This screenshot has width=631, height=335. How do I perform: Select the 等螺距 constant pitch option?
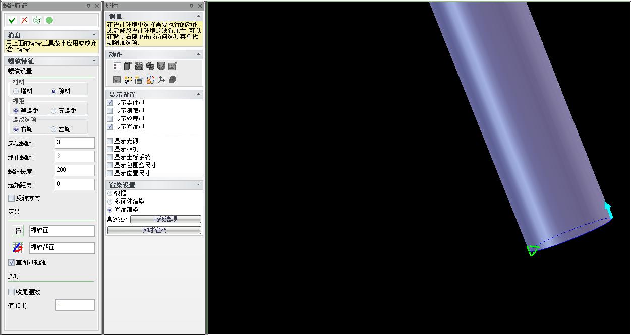[x=16, y=111]
